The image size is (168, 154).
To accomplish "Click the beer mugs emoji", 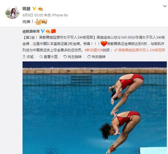I will 44,22.
